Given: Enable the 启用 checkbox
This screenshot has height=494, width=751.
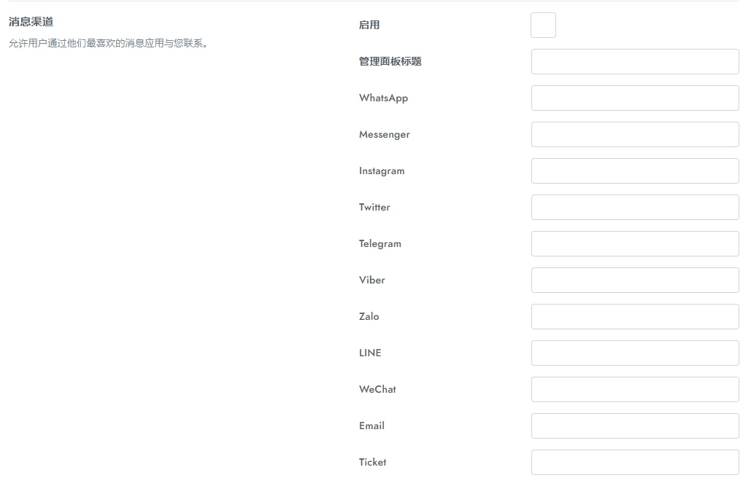Looking at the screenshot, I should click(543, 25).
